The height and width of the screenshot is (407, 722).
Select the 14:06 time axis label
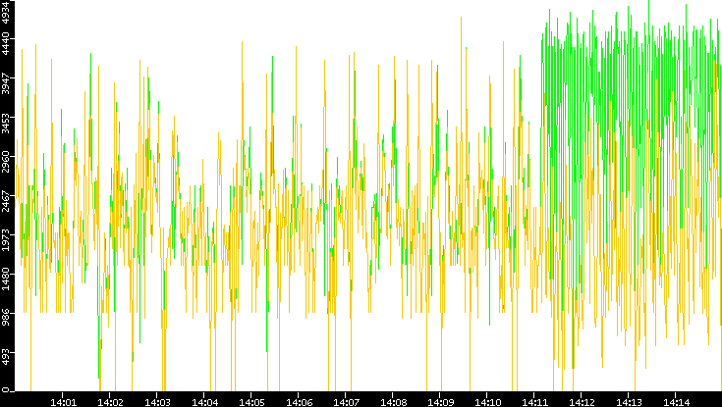tap(299, 402)
